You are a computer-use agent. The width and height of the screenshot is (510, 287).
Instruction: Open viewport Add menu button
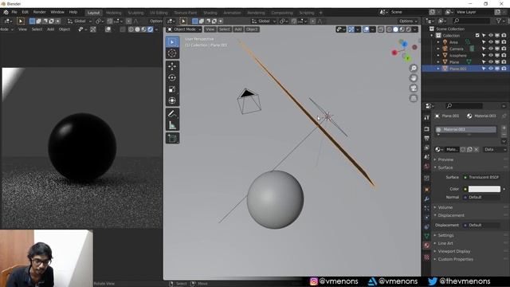pos(238,29)
